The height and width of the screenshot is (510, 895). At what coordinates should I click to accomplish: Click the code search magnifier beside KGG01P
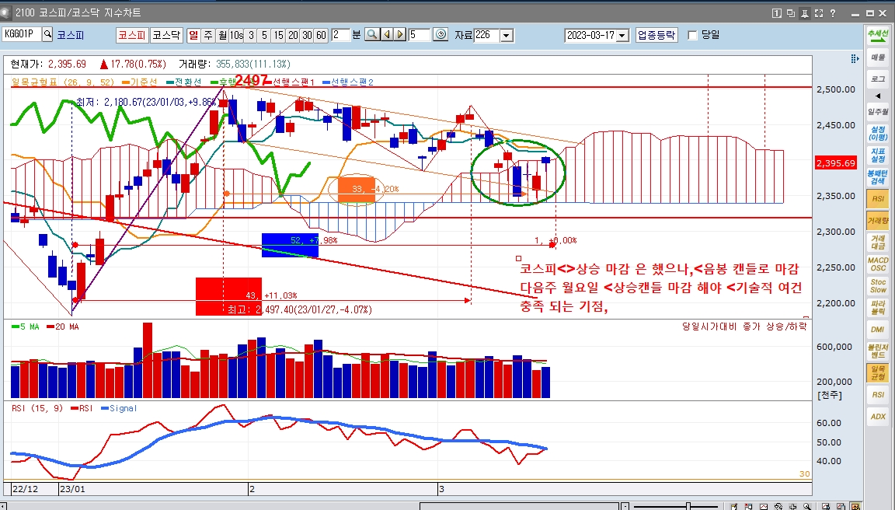click(x=48, y=34)
